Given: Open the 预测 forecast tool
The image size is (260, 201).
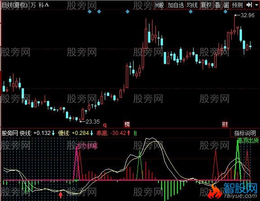Looking at the screenshot, I should coord(237,5).
